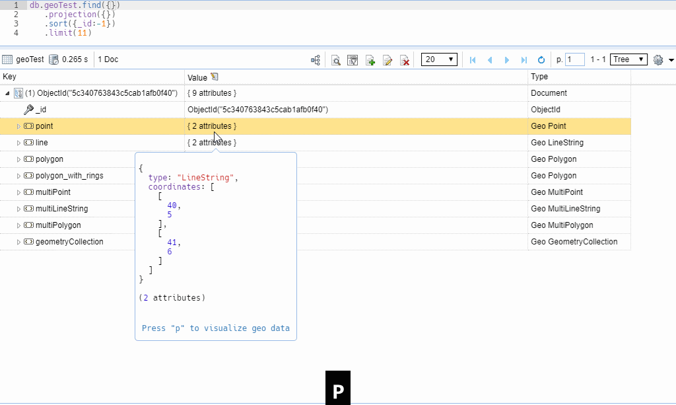Go to the last page
This screenshot has width=676, height=405.
pyautogui.click(x=524, y=60)
